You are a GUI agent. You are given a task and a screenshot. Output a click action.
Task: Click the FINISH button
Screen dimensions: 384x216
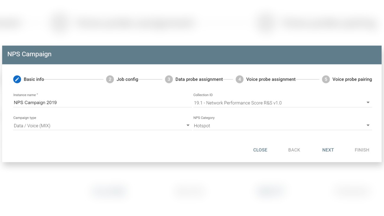pyautogui.click(x=362, y=150)
